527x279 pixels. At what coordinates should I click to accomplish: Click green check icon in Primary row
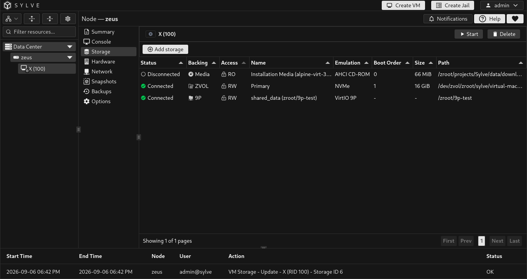pyautogui.click(x=143, y=86)
